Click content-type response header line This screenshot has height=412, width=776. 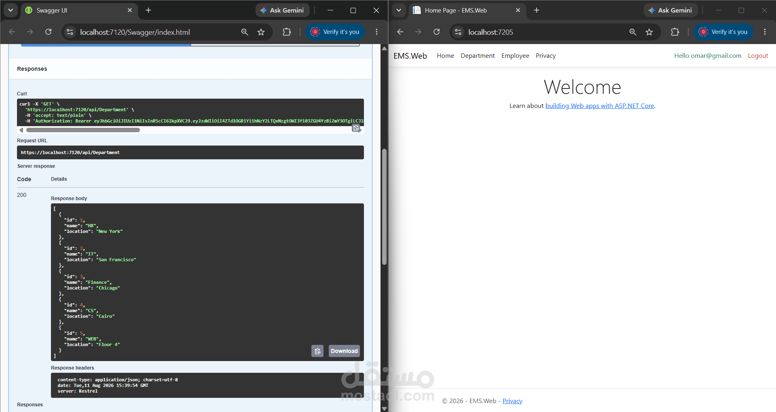click(118, 380)
